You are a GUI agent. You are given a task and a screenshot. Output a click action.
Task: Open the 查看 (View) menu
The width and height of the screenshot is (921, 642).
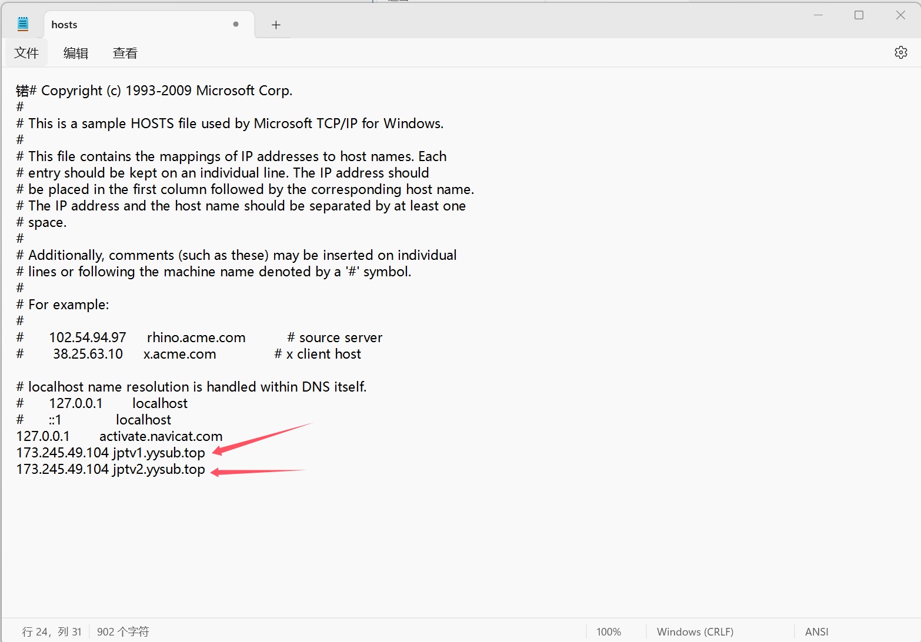pos(125,53)
